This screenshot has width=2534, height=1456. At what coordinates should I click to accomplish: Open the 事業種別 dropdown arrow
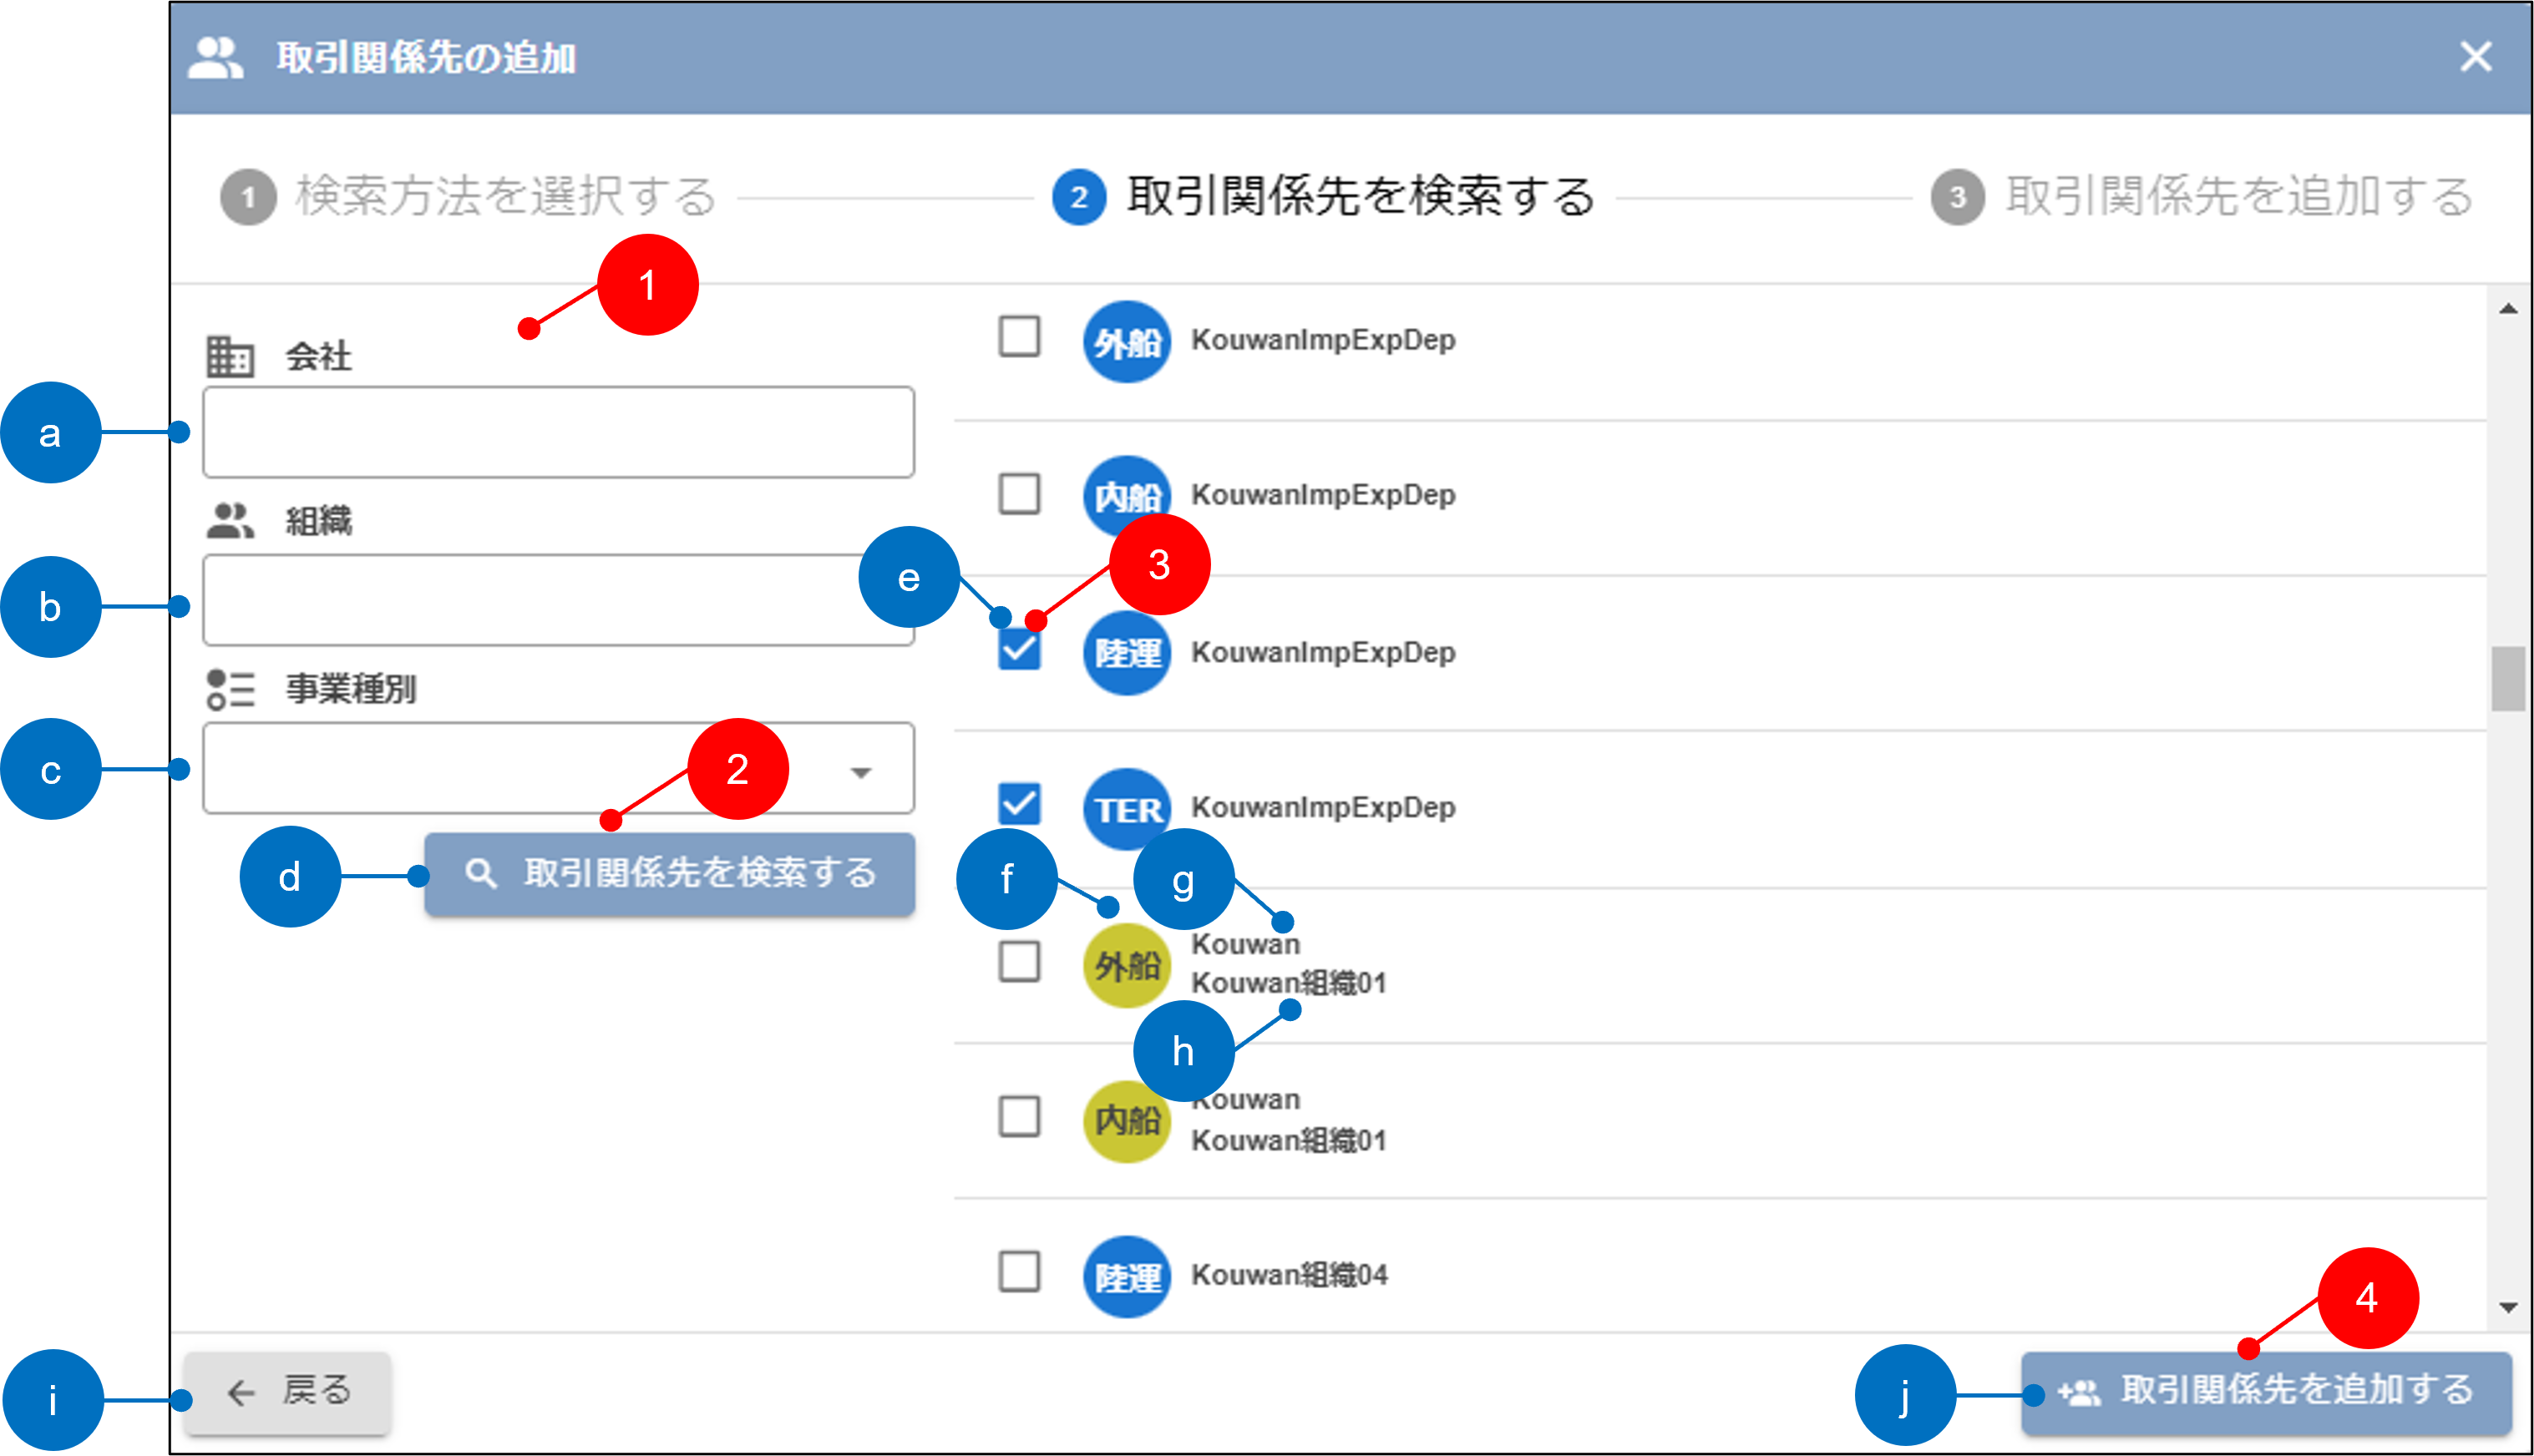click(860, 772)
